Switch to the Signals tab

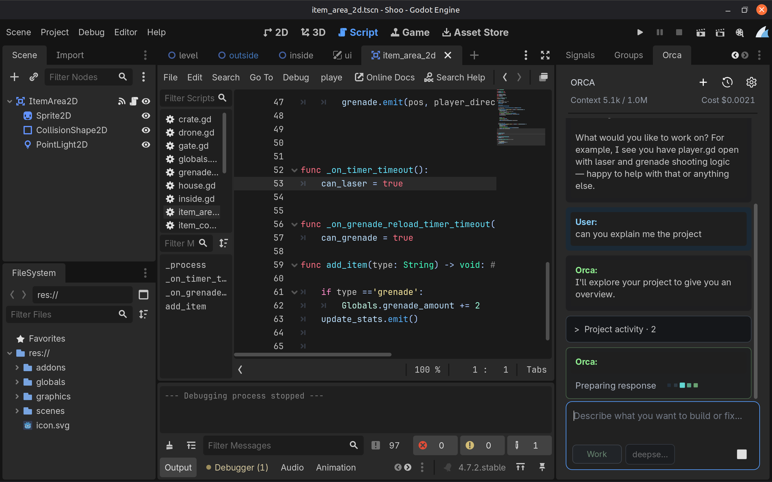click(x=580, y=55)
